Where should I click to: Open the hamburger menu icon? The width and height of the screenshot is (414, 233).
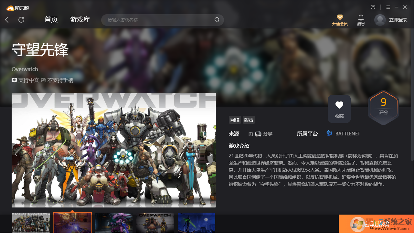click(388, 7)
